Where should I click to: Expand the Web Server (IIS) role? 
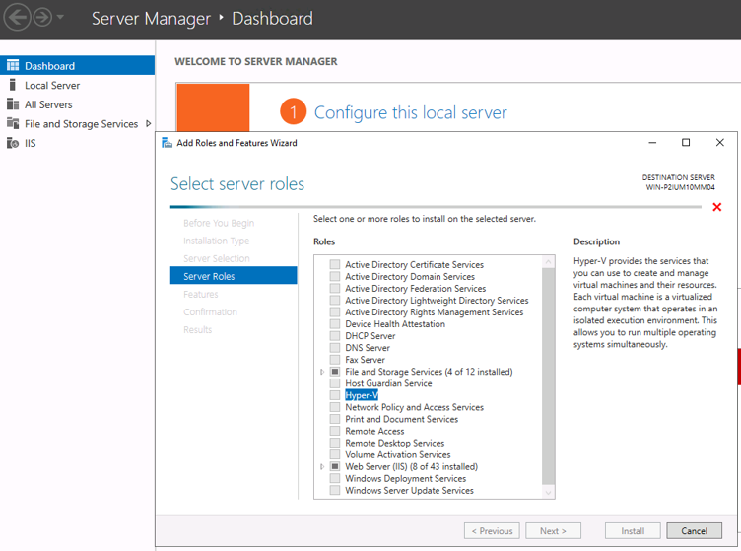322,466
